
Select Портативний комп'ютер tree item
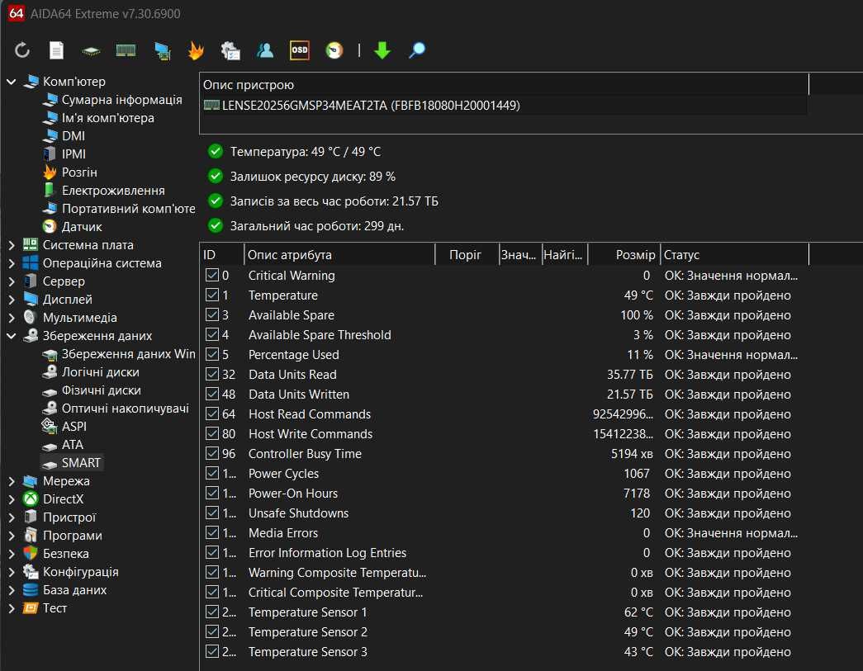pos(128,209)
